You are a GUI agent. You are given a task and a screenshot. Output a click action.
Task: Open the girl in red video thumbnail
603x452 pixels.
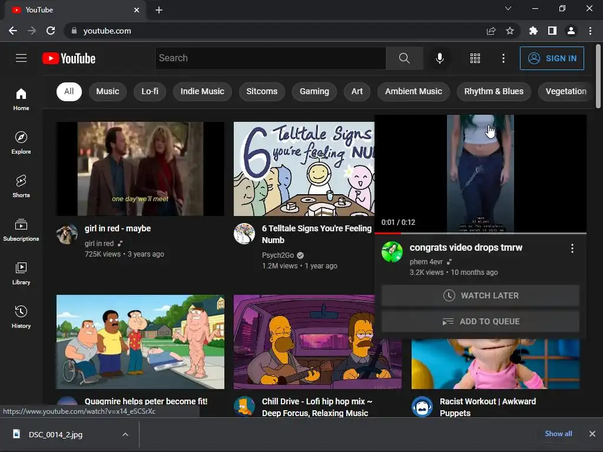point(140,169)
